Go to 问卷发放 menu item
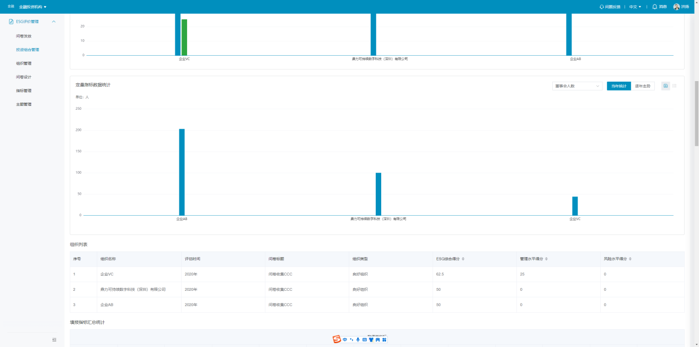Image resolution: width=699 pixels, height=347 pixels. [24, 36]
